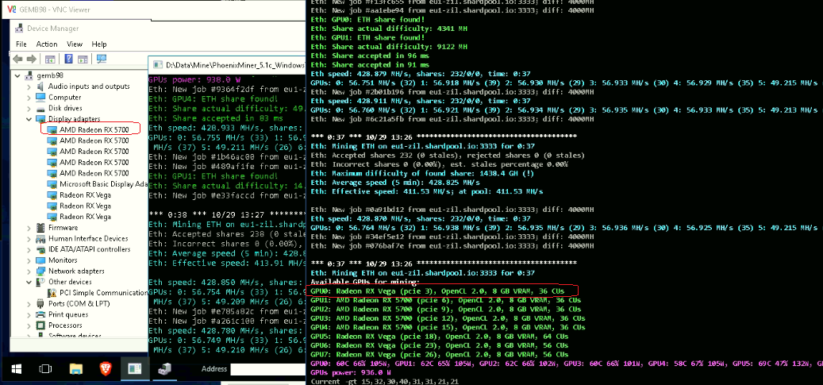
Task: Click the Address input field on the taskbar
Action: (267, 369)
